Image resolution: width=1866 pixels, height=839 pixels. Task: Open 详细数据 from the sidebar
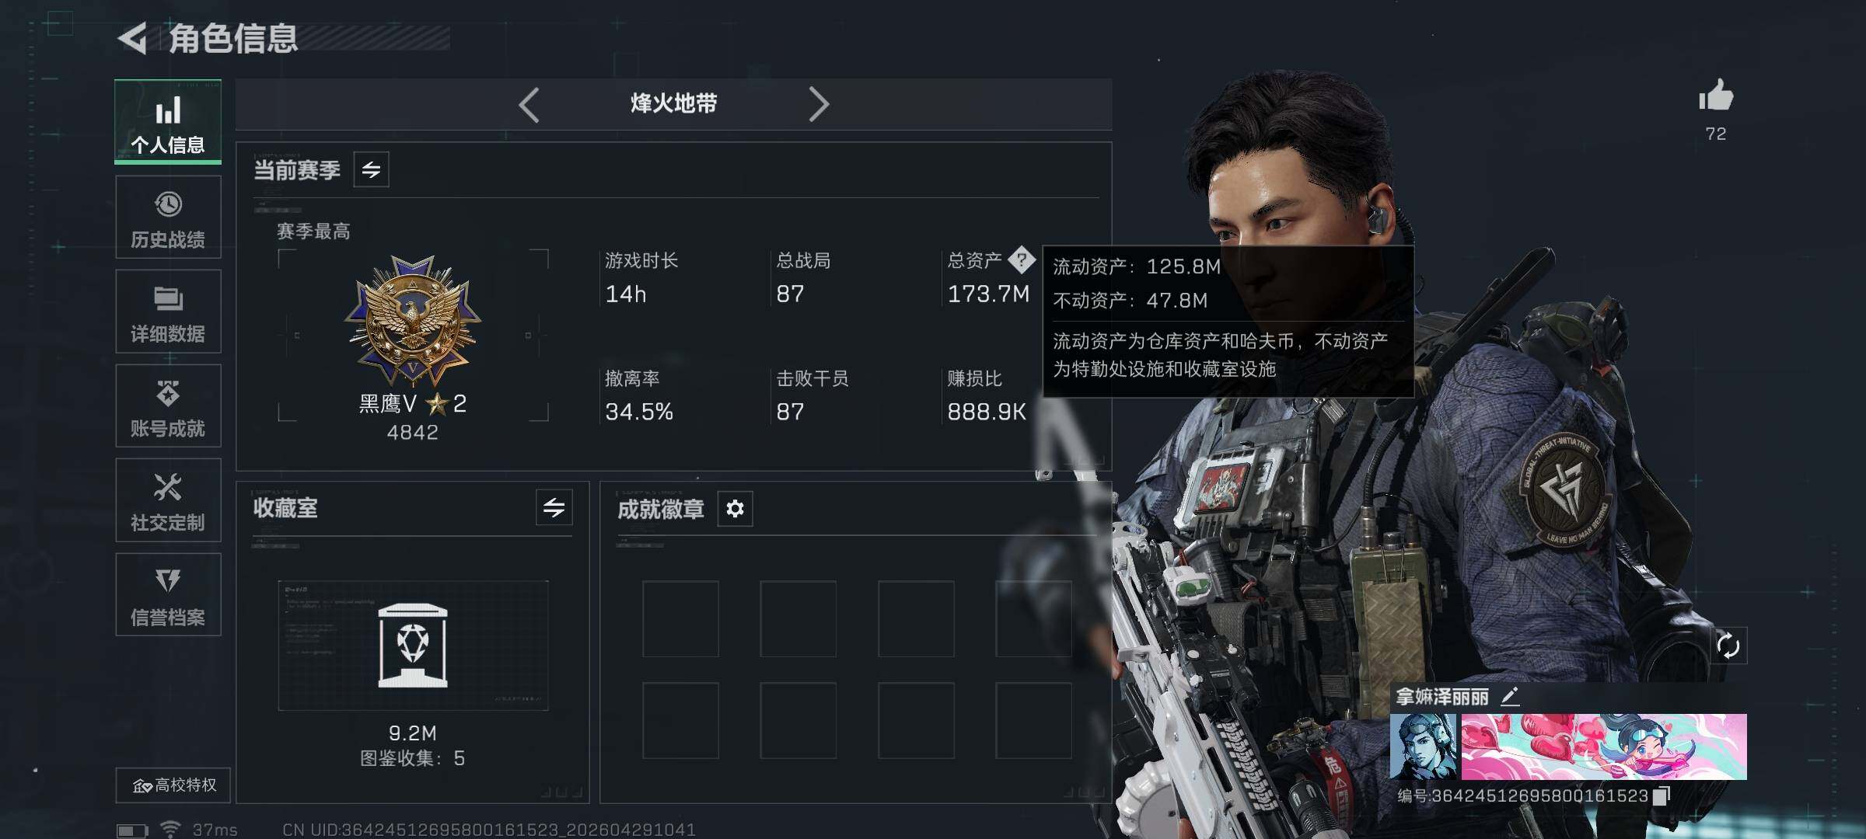coord(168,311)
